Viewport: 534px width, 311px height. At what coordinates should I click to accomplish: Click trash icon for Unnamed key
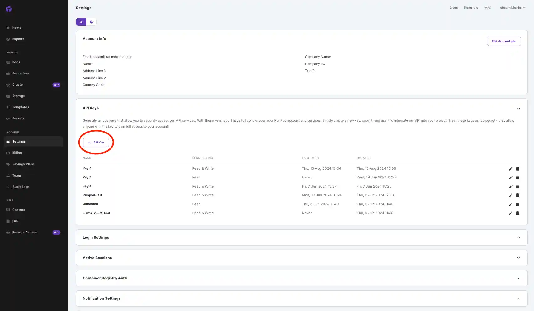518,204
